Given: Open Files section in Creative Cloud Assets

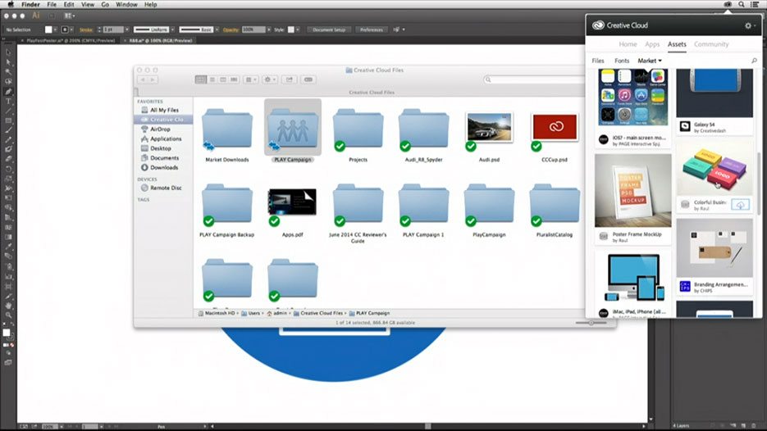Looking at the screenshot, I should click(598, 61).
